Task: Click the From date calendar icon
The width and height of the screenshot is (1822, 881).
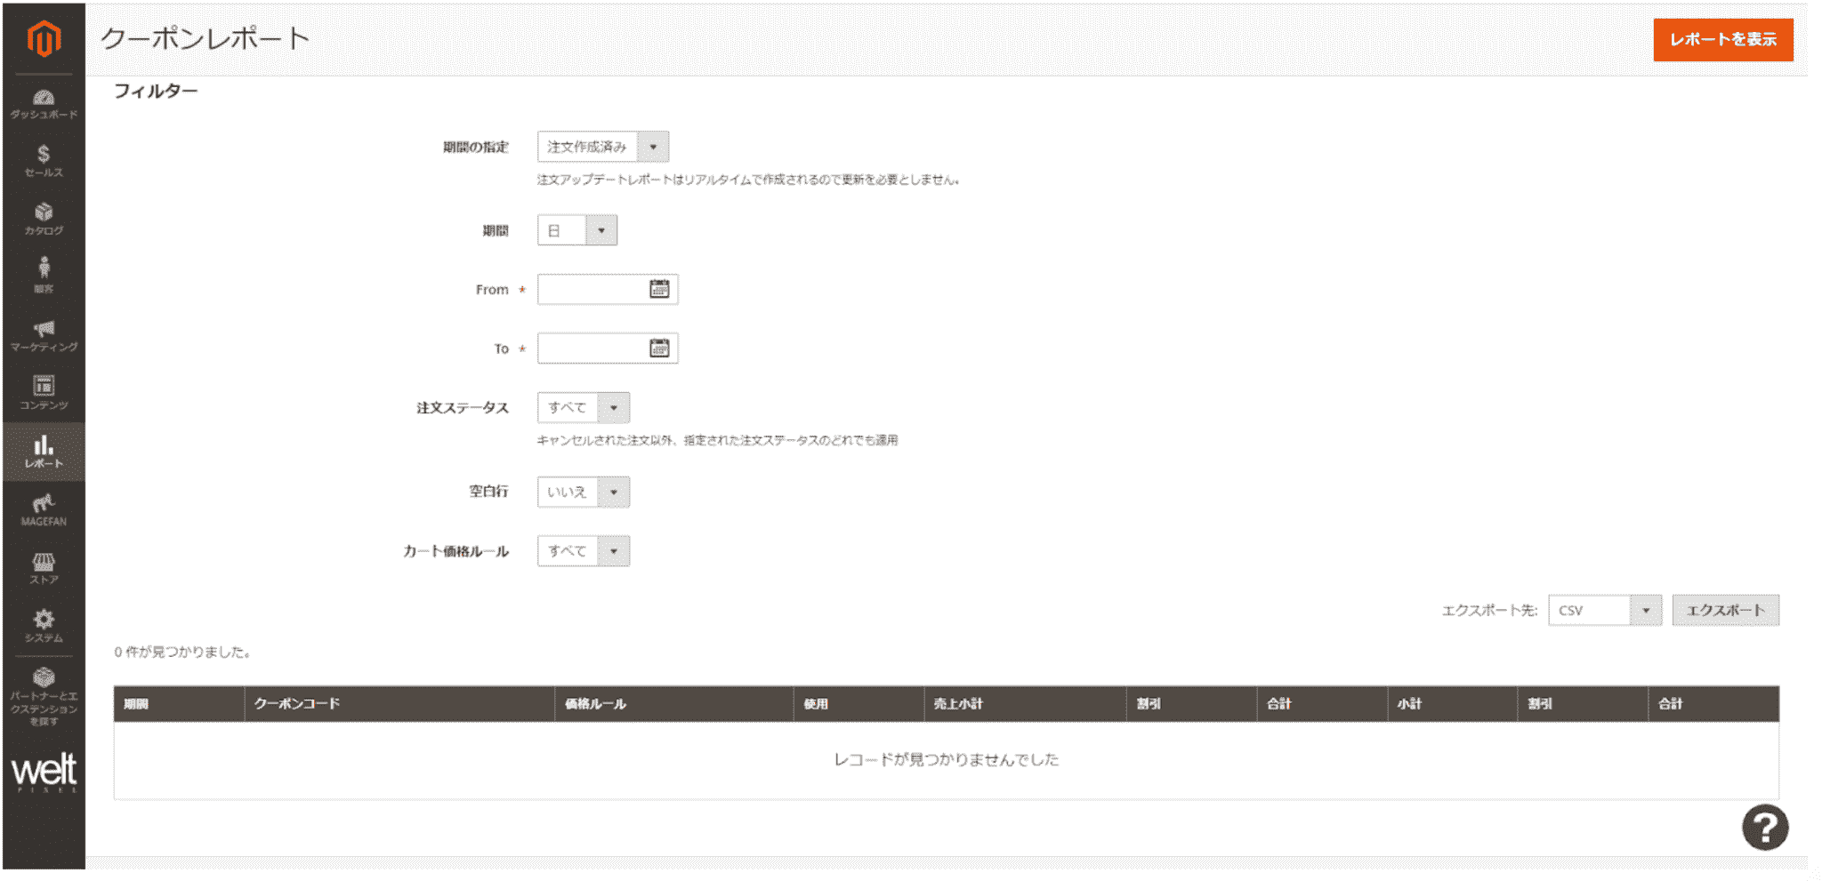Action: click(x=659, y=289)
